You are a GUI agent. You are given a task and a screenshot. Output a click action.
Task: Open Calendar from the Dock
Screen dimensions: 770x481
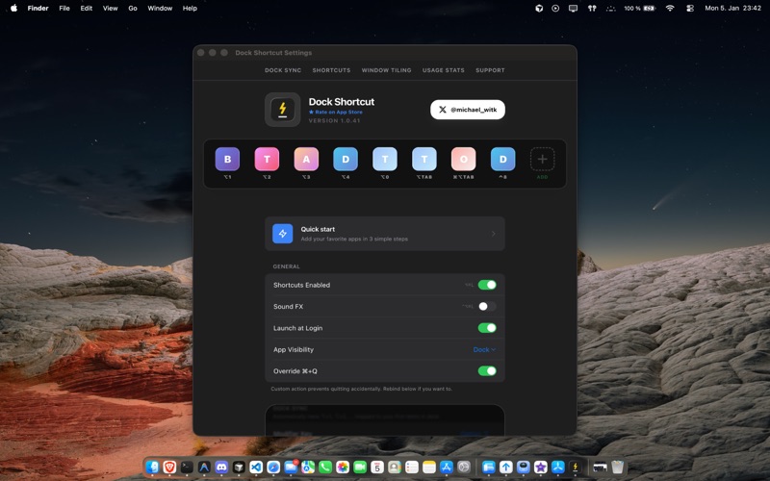click(x=377, y=467)
